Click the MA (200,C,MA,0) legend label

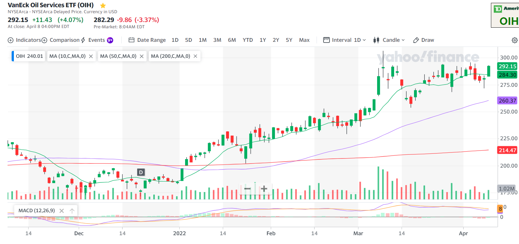point(171,56)
